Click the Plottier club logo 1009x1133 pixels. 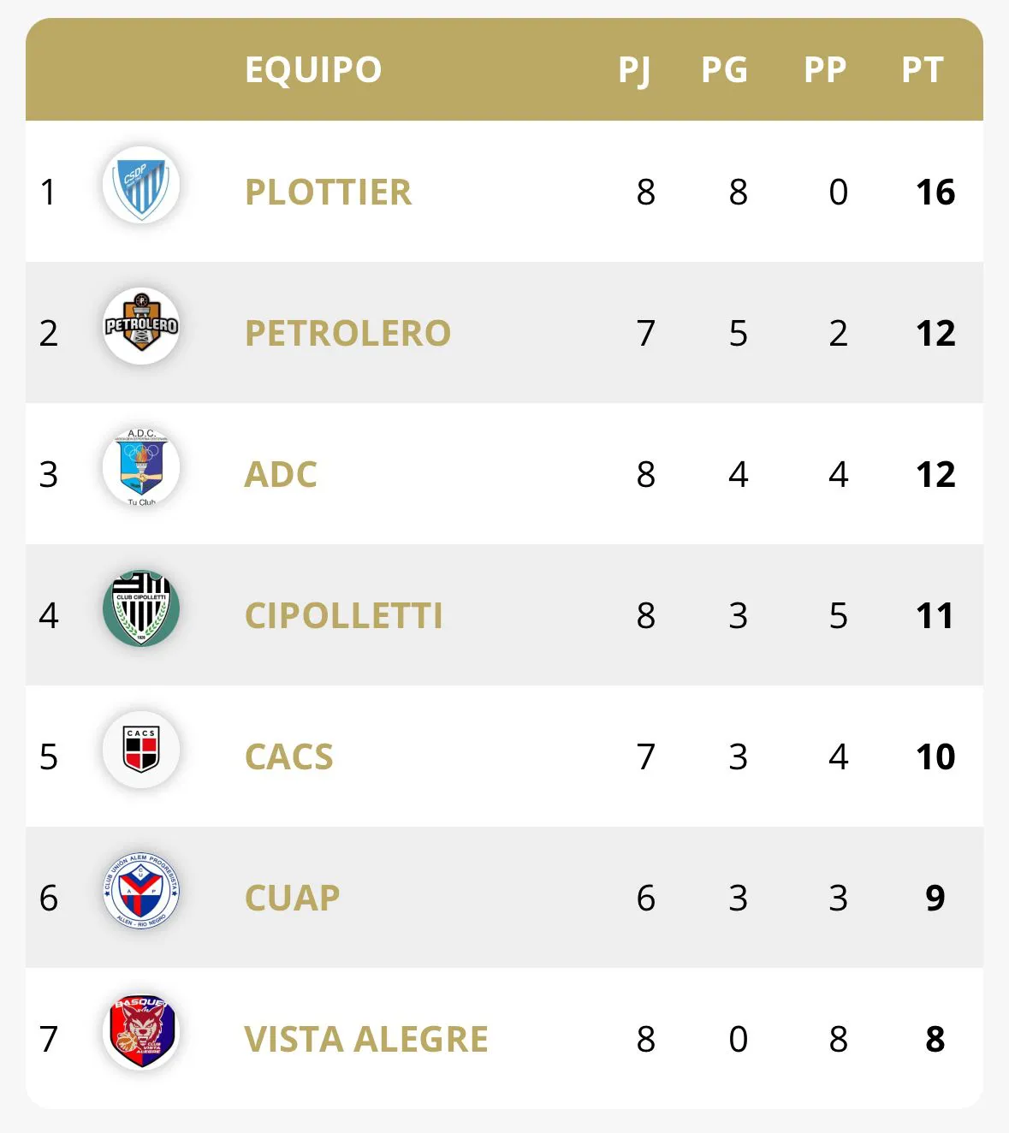[x=141, y=186]
